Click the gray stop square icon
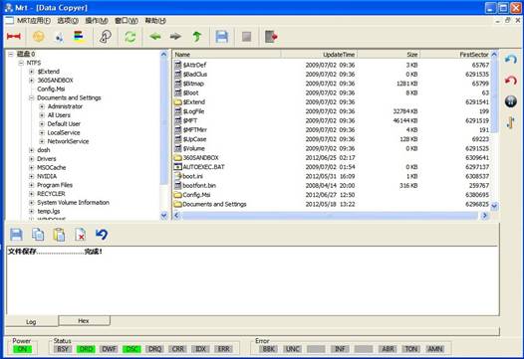The width and height of the screenshot is (524, 359). pyautogui.click(x=247, y=37)
